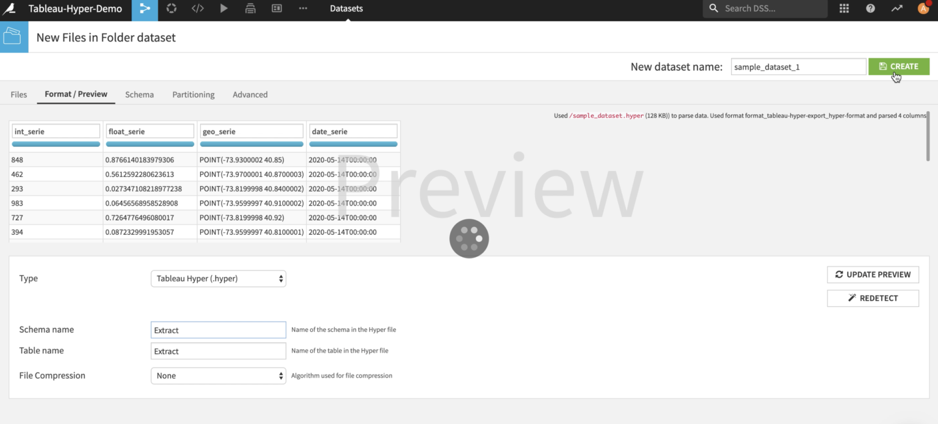This screenshot has width=938, height=424.
Task: Click the help question-mark icon
Action: click(x=870, y=9)
